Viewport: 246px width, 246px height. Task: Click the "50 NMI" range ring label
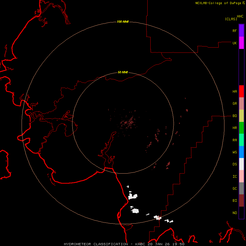pyautogui.click(x=123, y=72)
